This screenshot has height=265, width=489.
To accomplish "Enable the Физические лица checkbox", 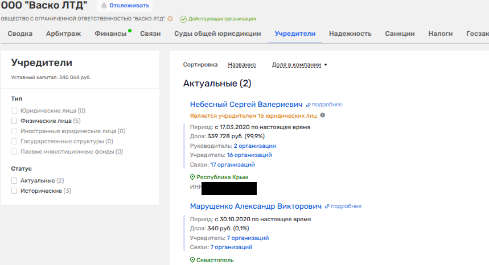I will [14, 121].
